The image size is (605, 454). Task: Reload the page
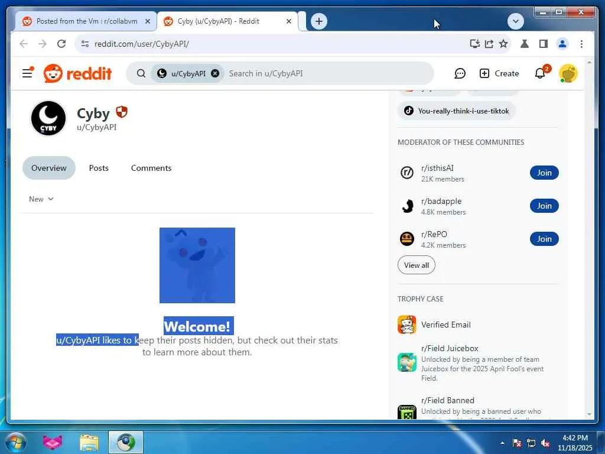[61, 44]
